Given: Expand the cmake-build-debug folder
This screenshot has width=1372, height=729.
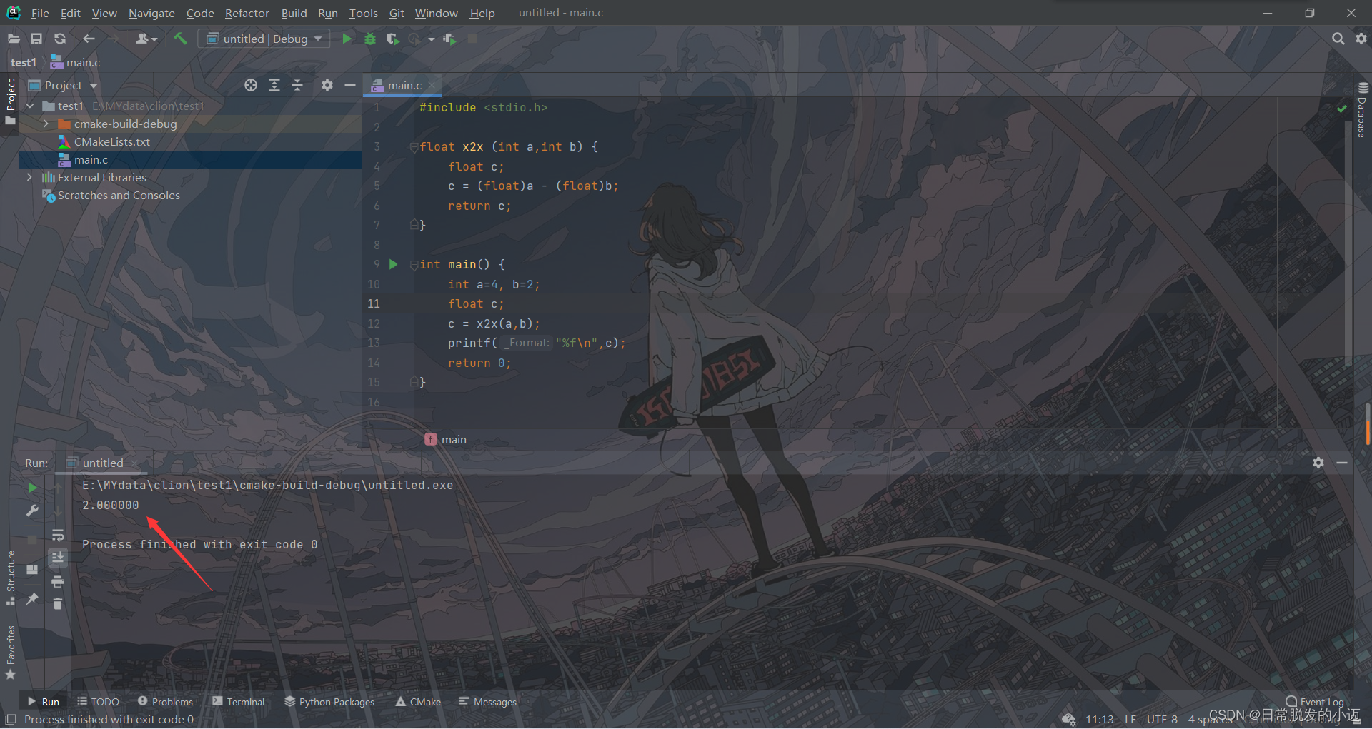Looking at the screenshot, I should pos(46,124).
